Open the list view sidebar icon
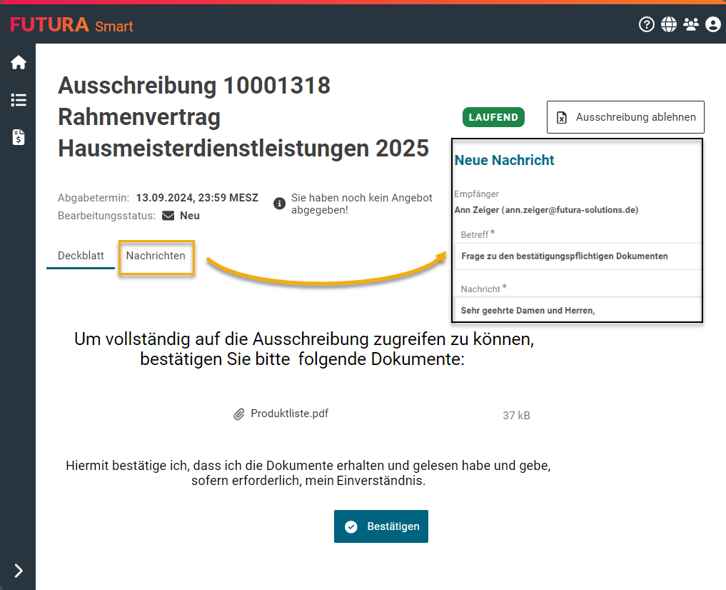 point(19,100)
